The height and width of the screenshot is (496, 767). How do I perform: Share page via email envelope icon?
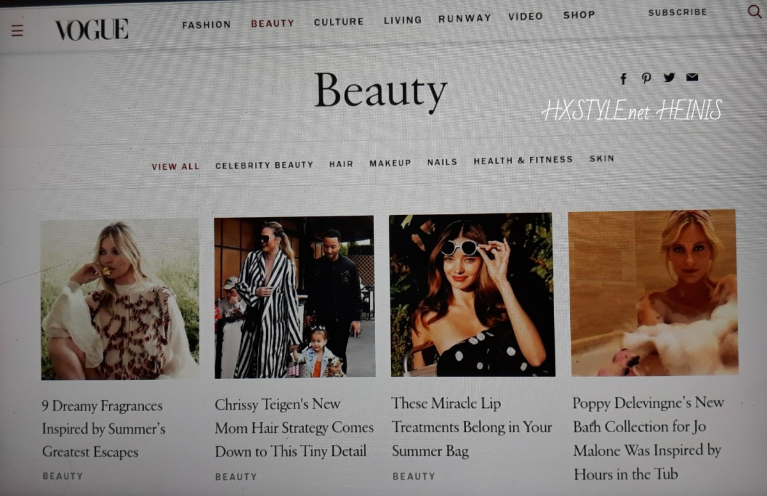692,77
